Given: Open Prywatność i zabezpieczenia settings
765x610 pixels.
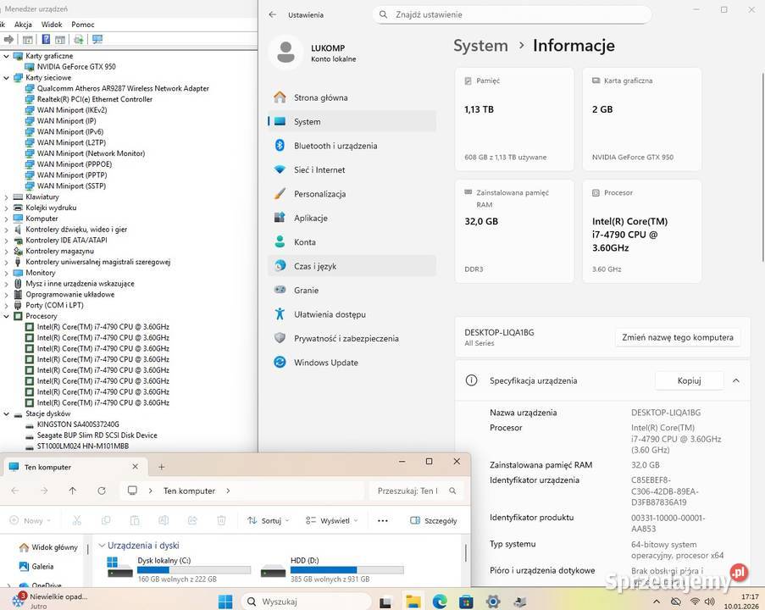Looking at the screenshot, I should (x=352, y=338).
